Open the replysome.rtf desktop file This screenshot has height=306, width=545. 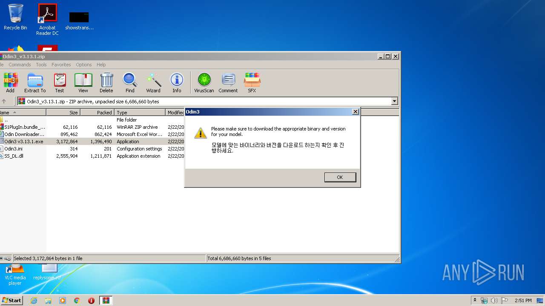point(47,272)
